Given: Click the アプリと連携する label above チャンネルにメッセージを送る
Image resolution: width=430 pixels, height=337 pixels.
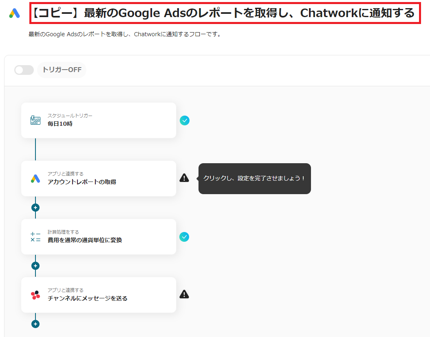Looking at the screenshot, I should [66, 290].
